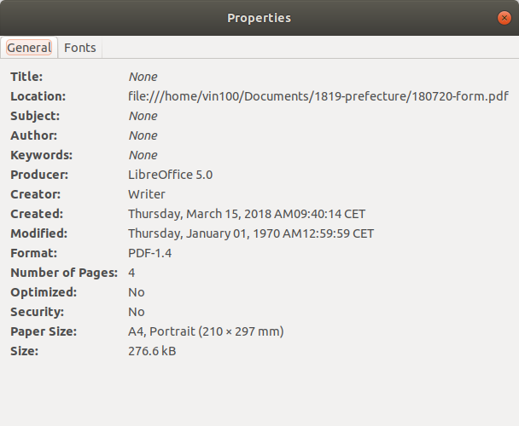Click the LibreOffice 5.0 producer value
The image size is (519, 426).
coord(170,175)
